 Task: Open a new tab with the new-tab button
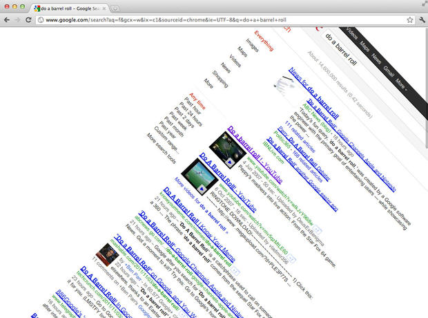point(115,8)
